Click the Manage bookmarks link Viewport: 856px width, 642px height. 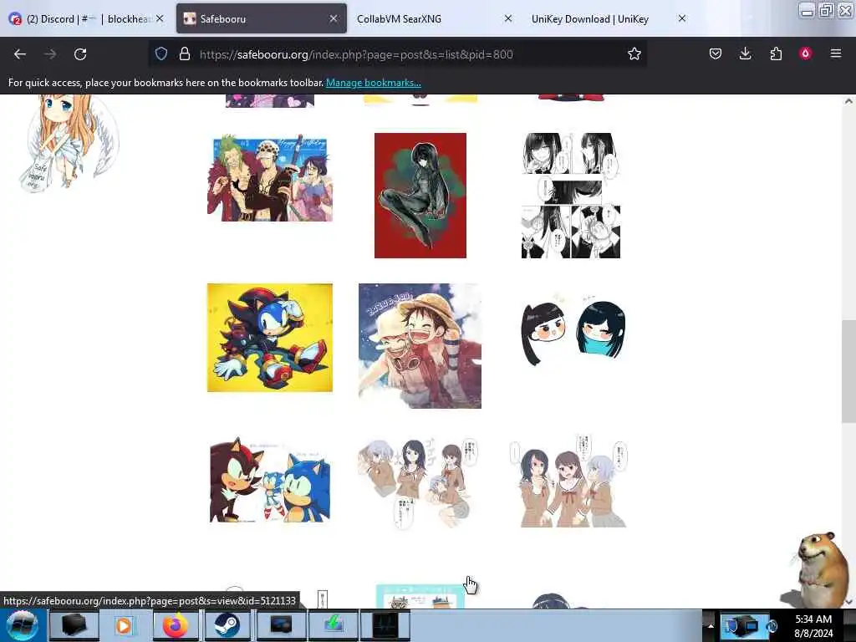374,83
